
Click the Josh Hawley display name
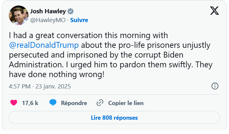tap(48, 11)
